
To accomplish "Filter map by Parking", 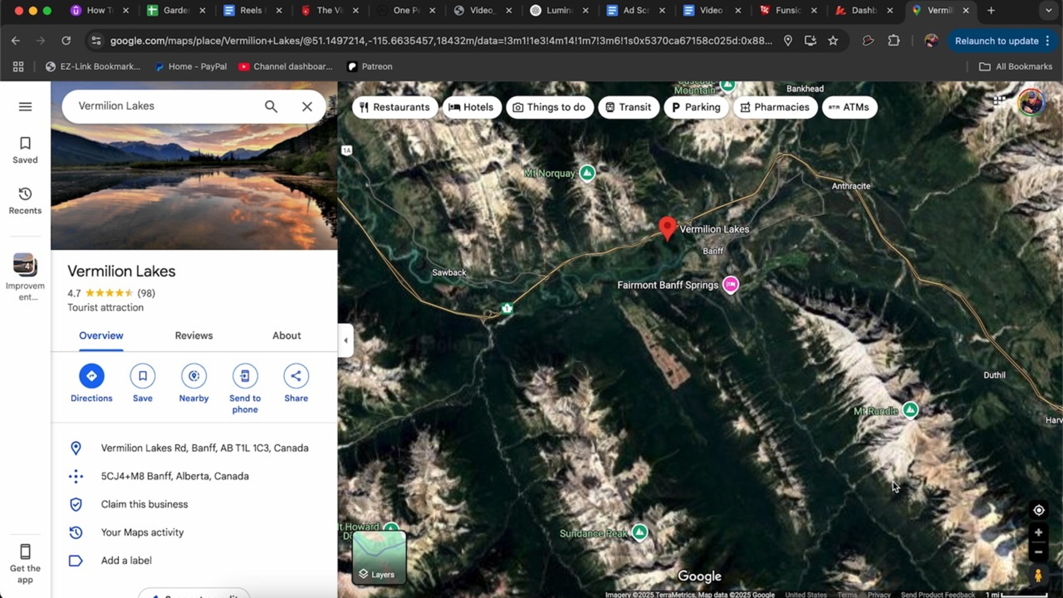I will point(696,107).
